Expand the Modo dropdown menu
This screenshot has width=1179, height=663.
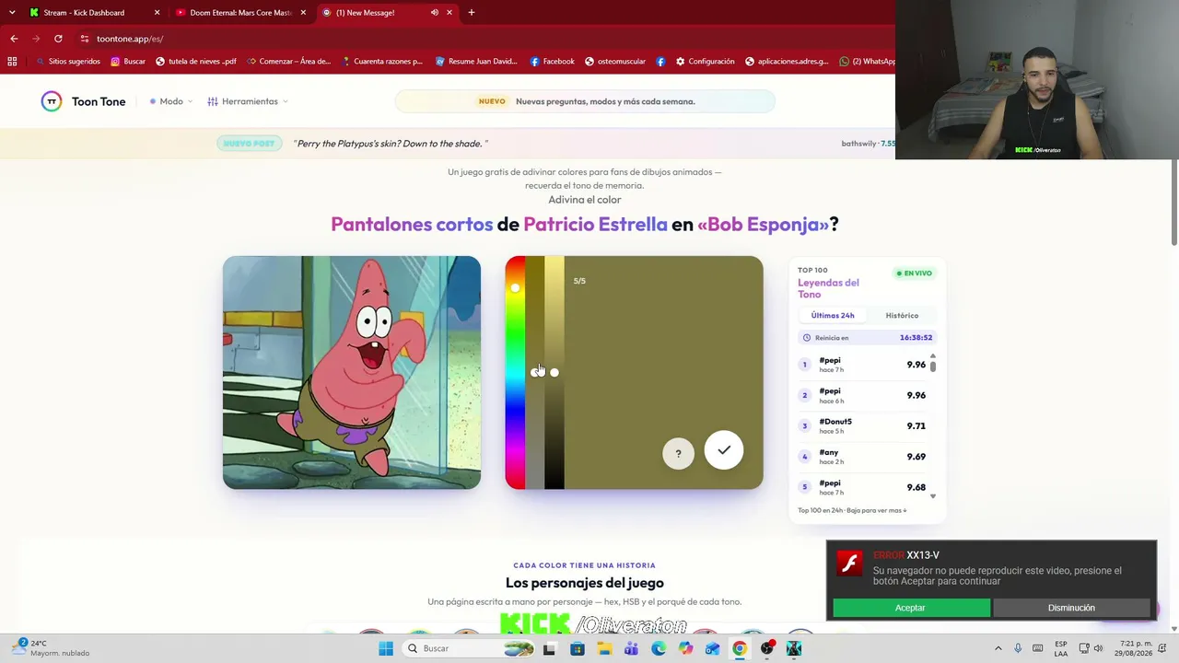pos(171,101)
